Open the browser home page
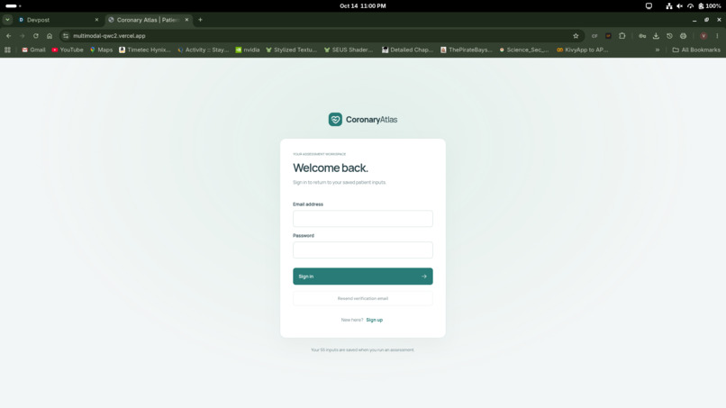Image resolution: width=726 pixels, height=408 pixels. [49, 36]
